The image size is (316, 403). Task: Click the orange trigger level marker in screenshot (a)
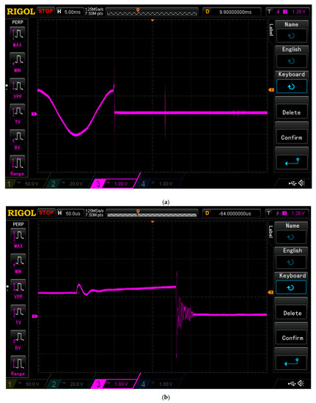pyautogui.click(x=271, y=89)
